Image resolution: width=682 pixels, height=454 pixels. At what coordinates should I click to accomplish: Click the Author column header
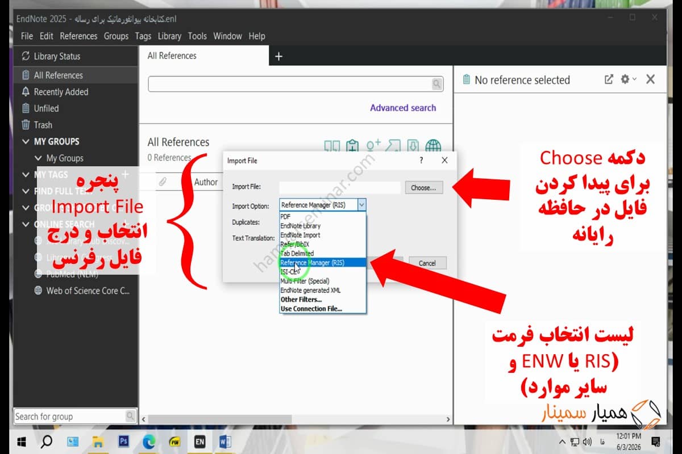pos(206,182)
